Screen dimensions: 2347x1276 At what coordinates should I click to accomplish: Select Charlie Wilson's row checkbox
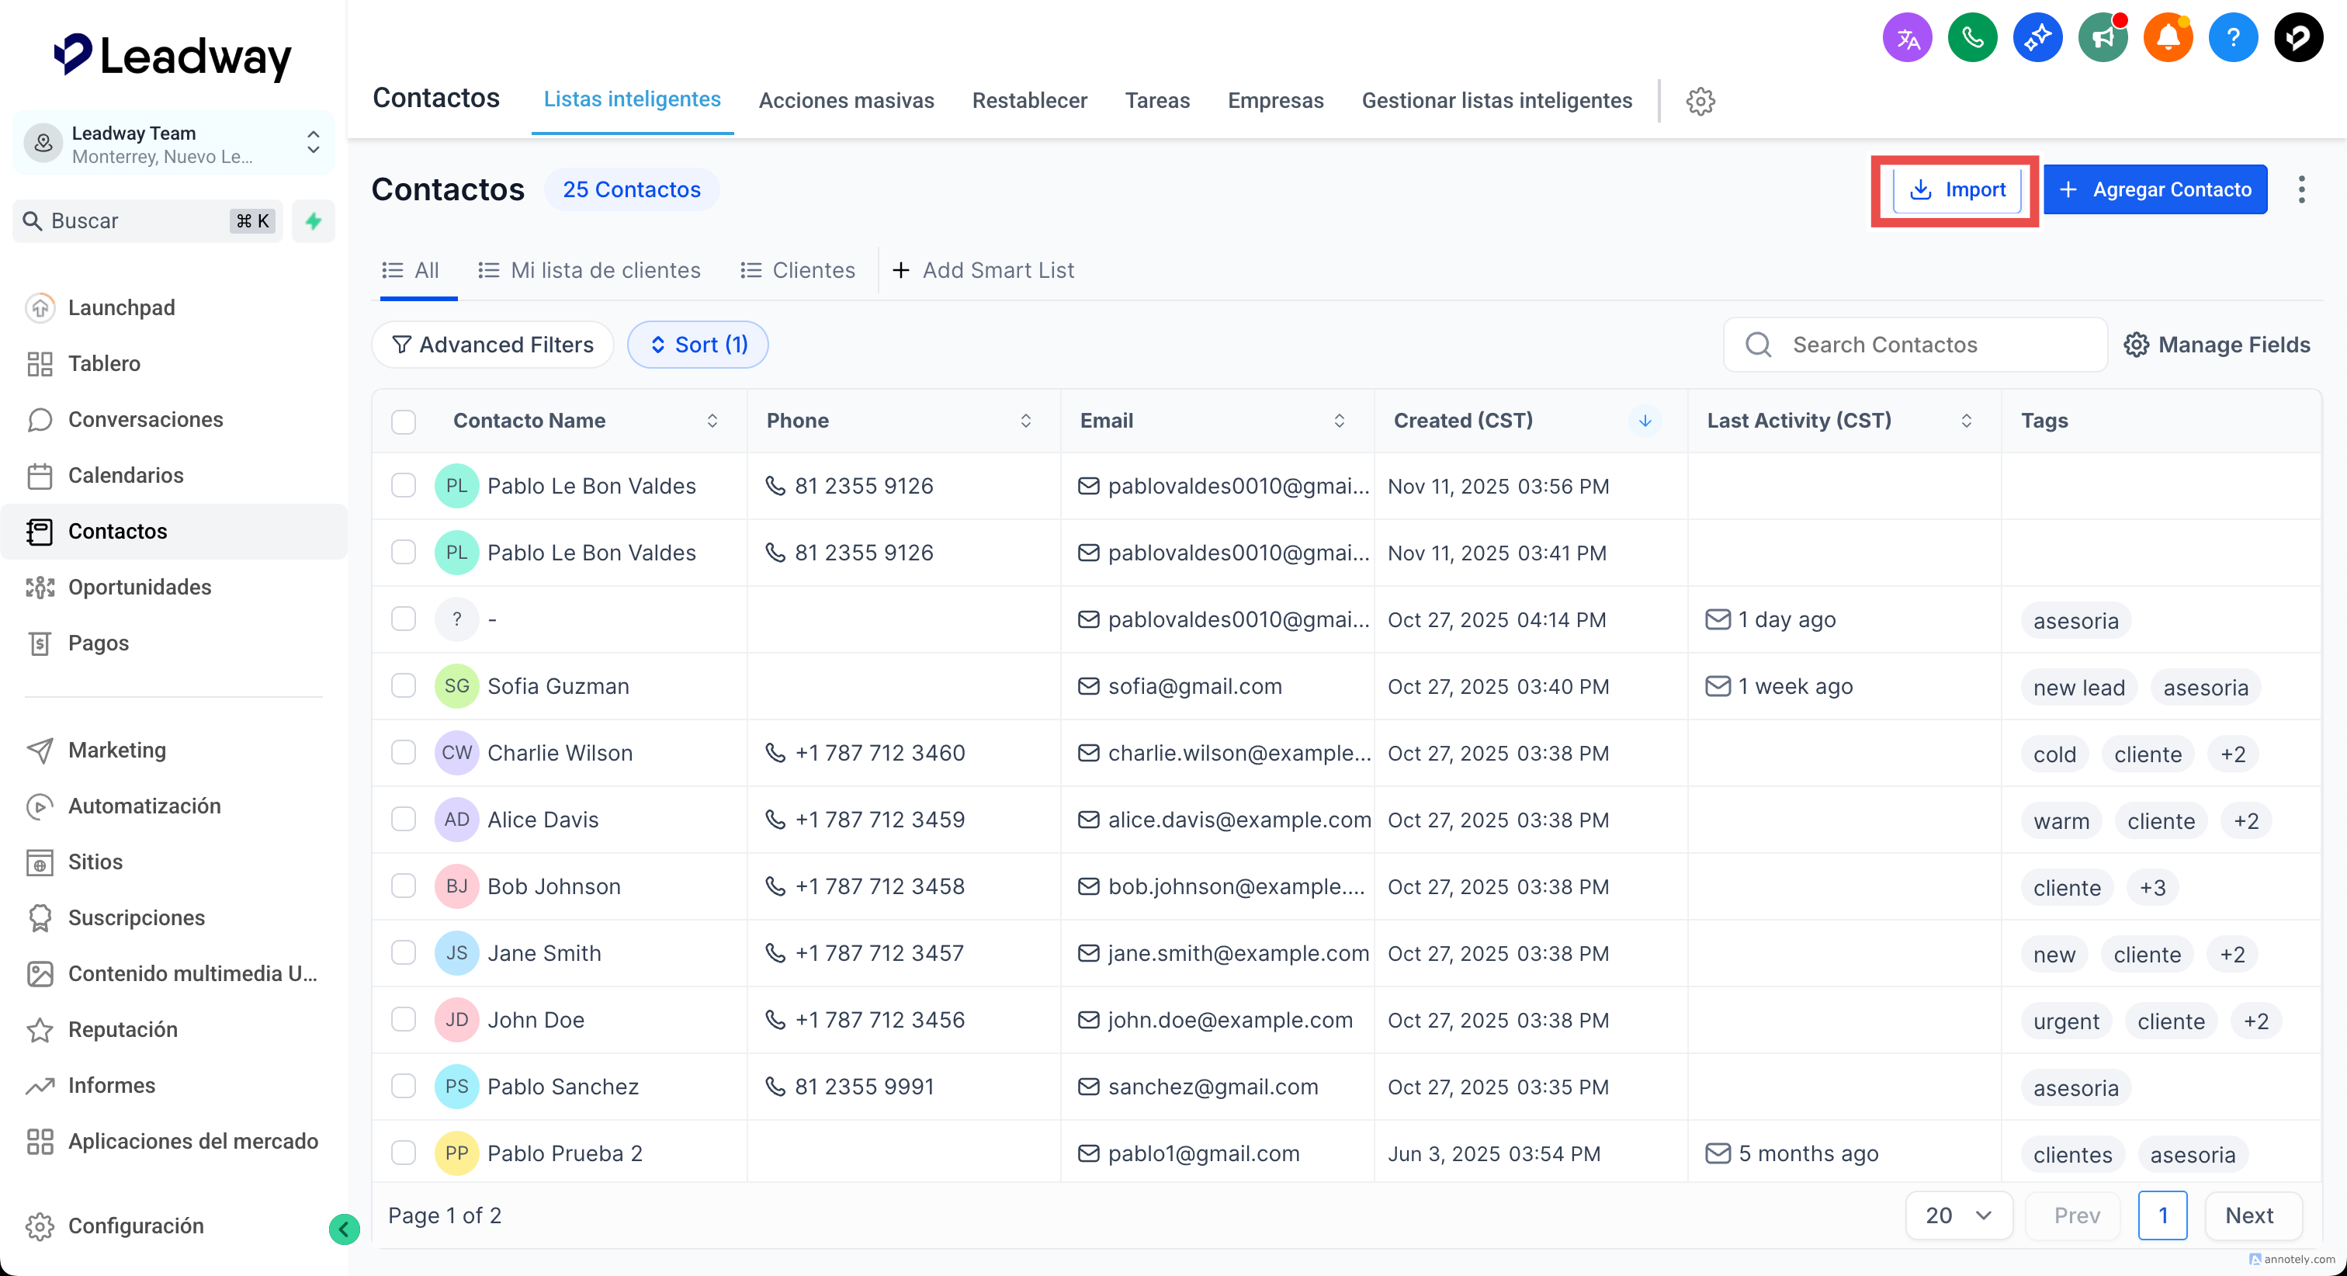click(404, 752)
